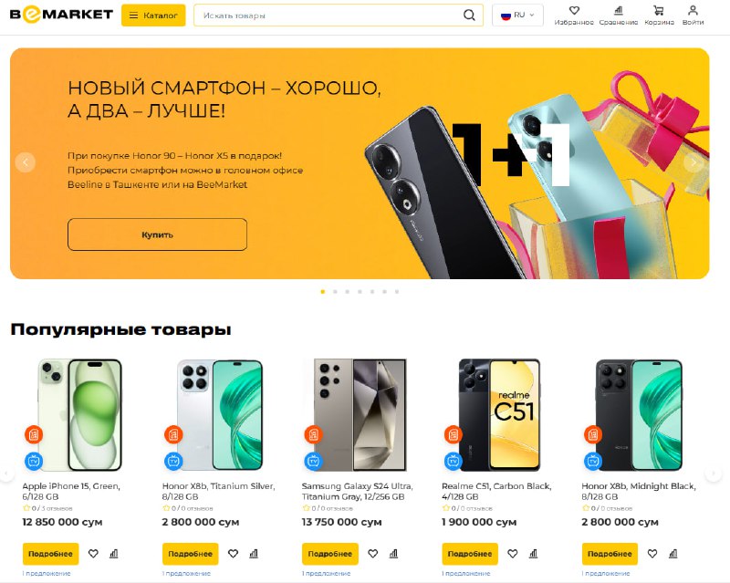Image resolution: width=730 pixels, height=583 pixels.
Task: Toggle favorite heart for Apple iPhone 15
Action: [x=93, y=554]
